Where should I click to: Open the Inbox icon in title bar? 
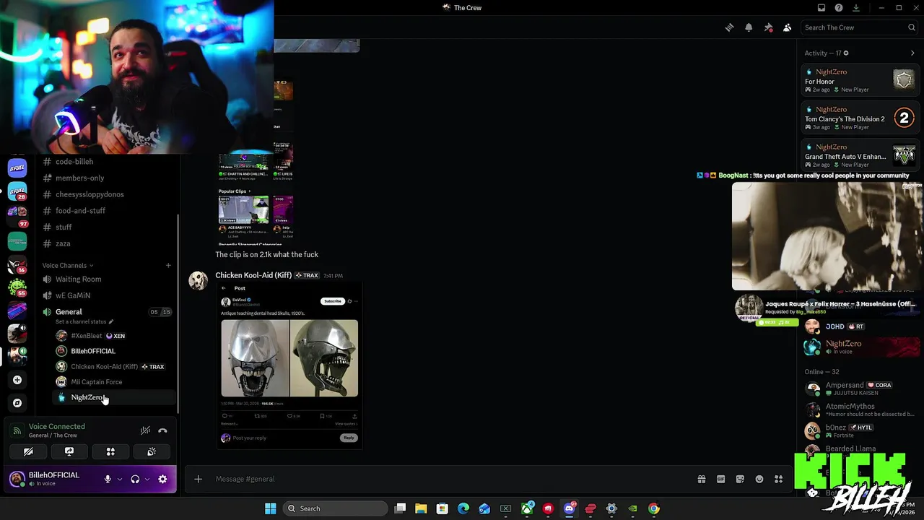tap(821, 8)
